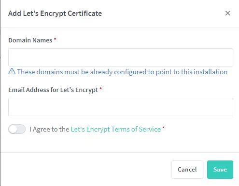Click the Email Address for Let's Encrypt field
Image resolution: width=239 pixels, height=186 pixels.
pos(121,107)
